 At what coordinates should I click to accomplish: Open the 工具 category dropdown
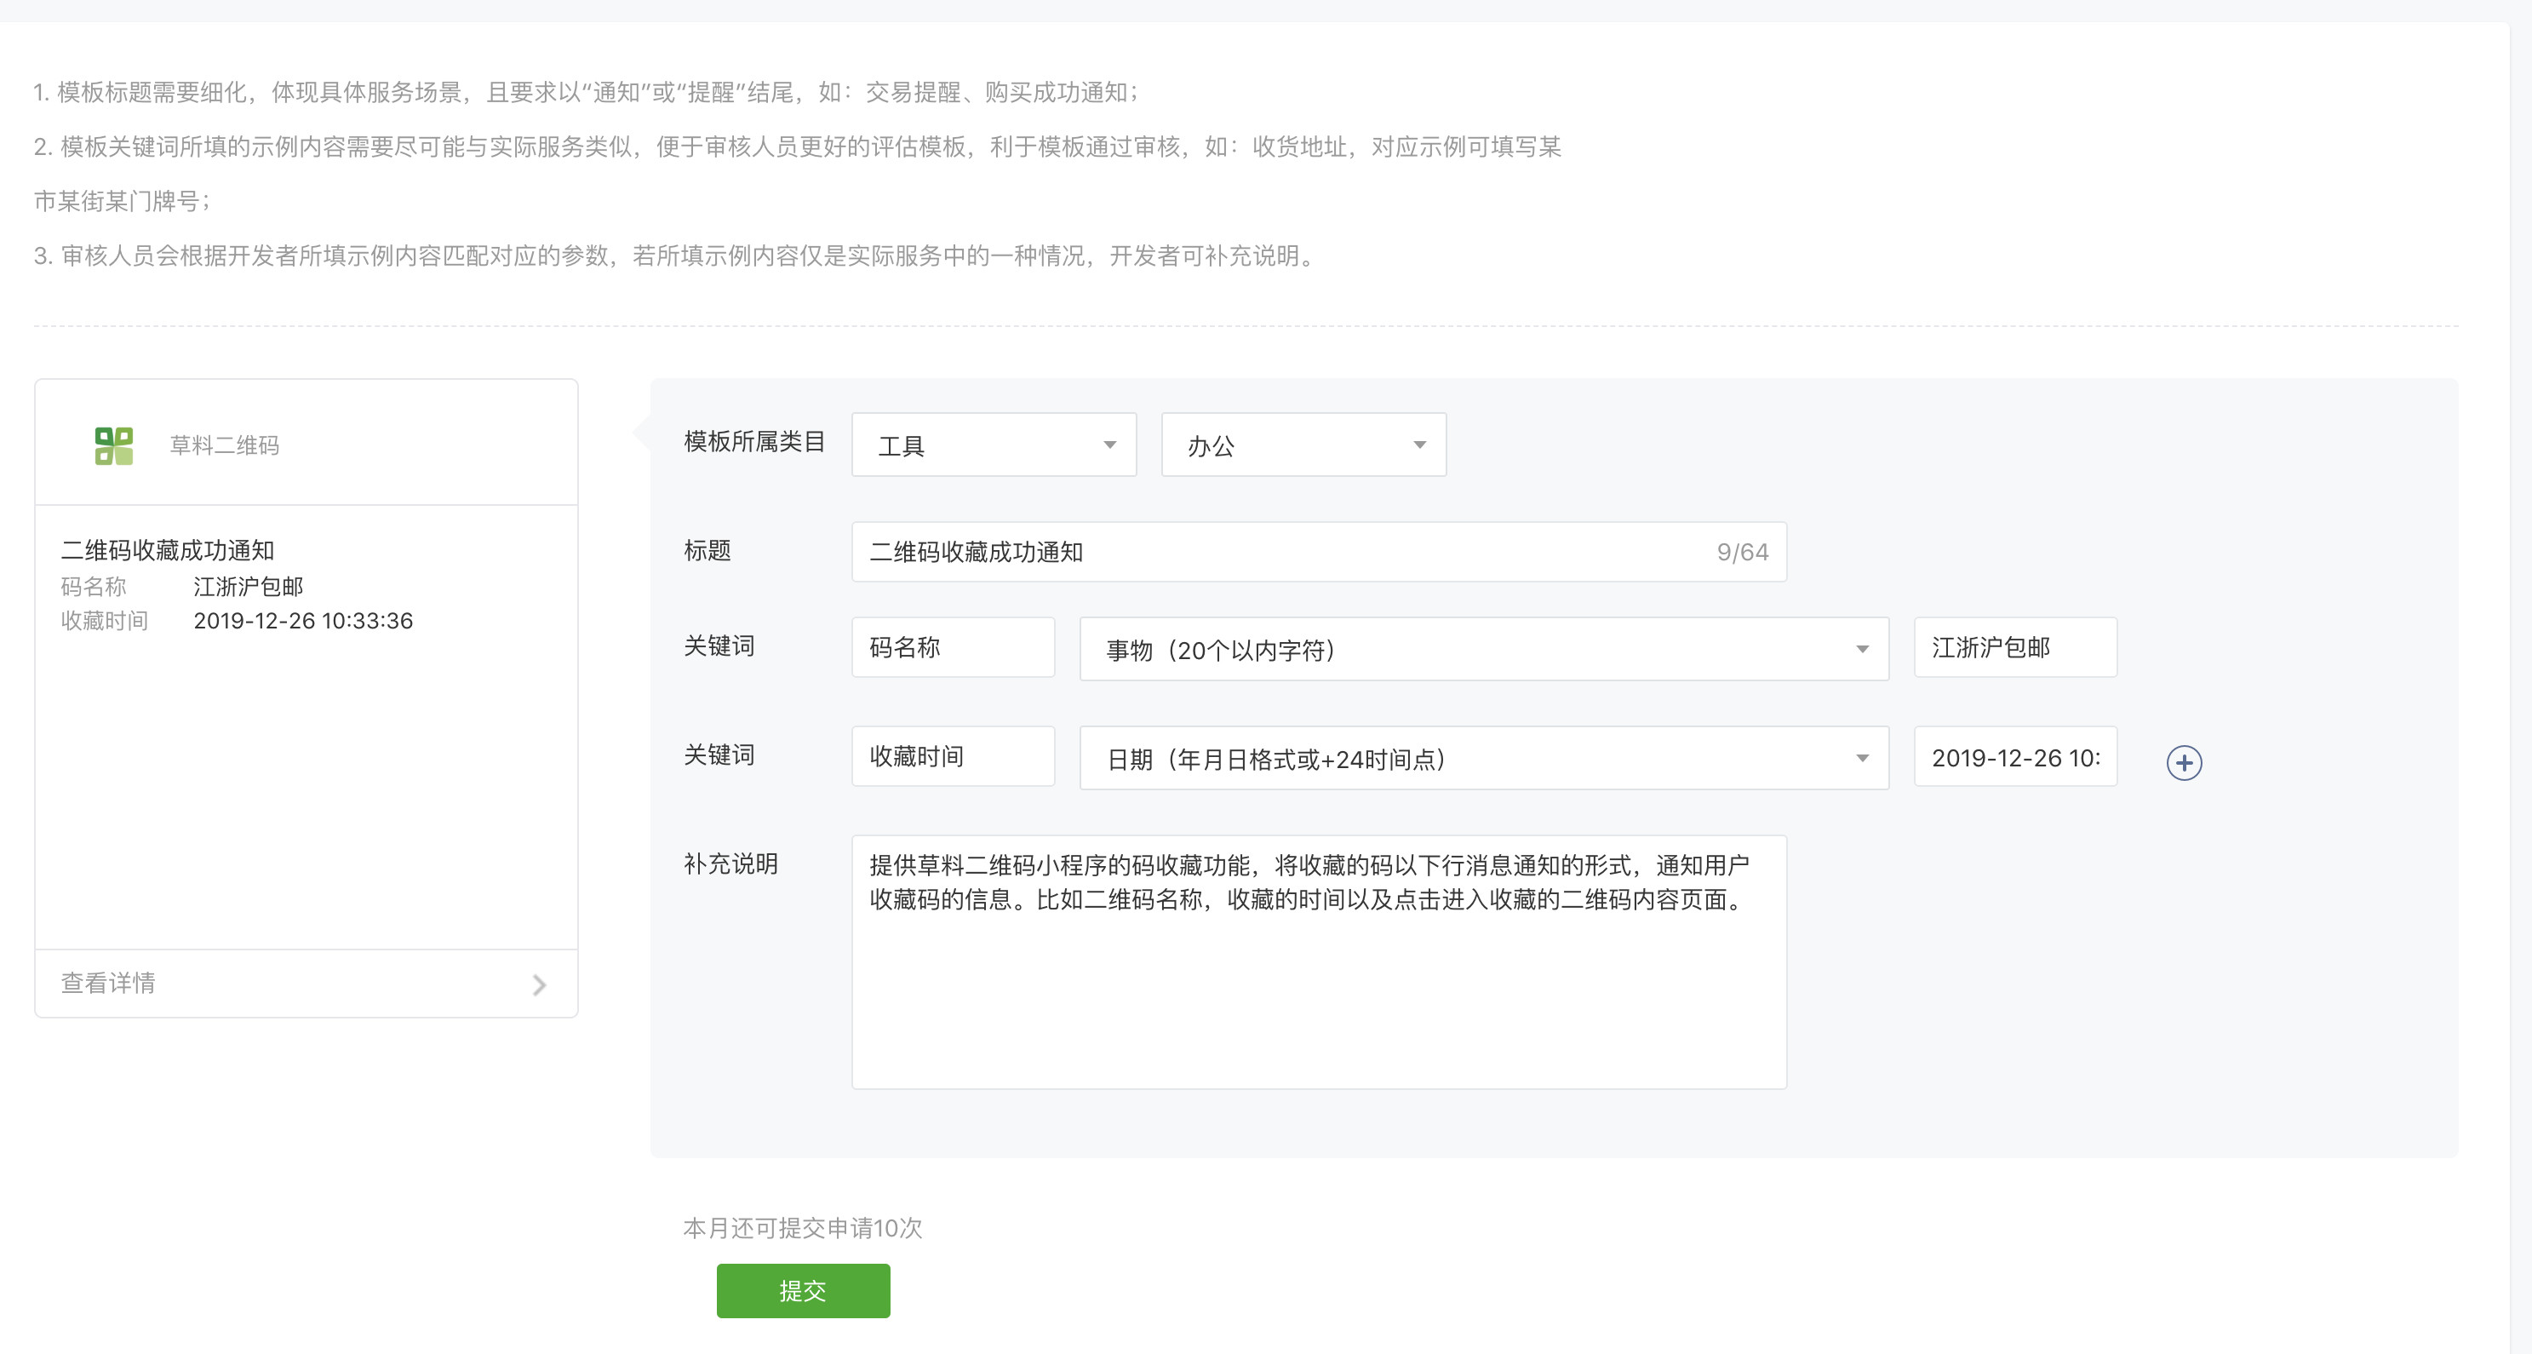[x=993, y=445]
